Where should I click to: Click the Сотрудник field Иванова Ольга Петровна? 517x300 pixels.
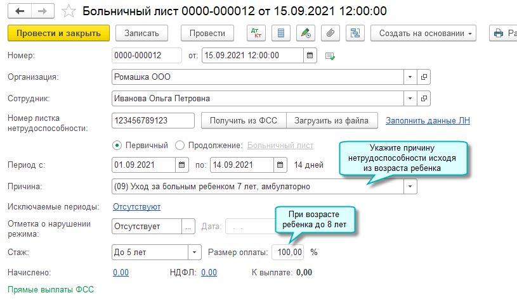(x=258, y=98)
